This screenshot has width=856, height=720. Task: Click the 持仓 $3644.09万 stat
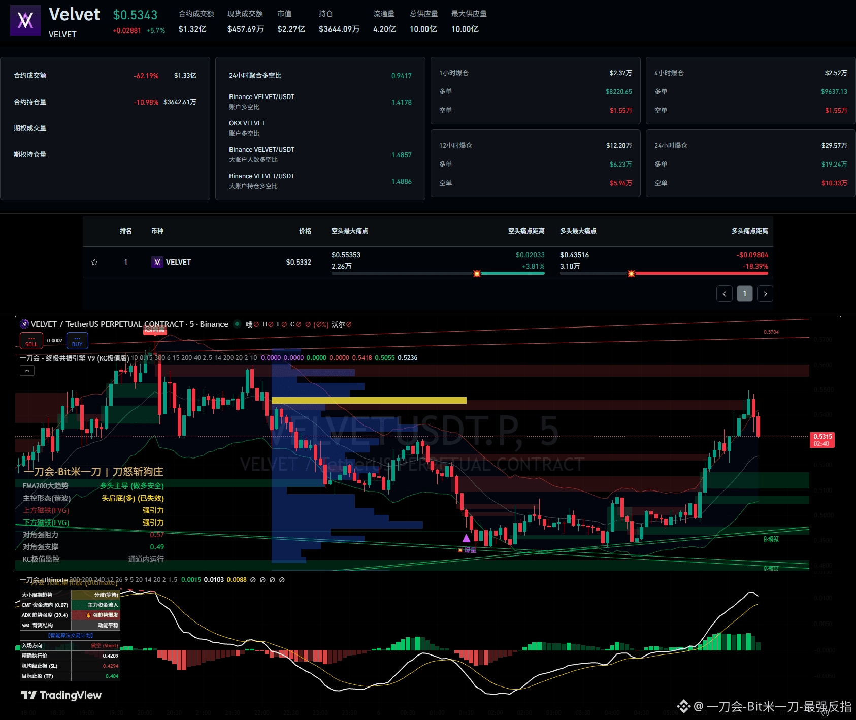click(x=339, y=21)
